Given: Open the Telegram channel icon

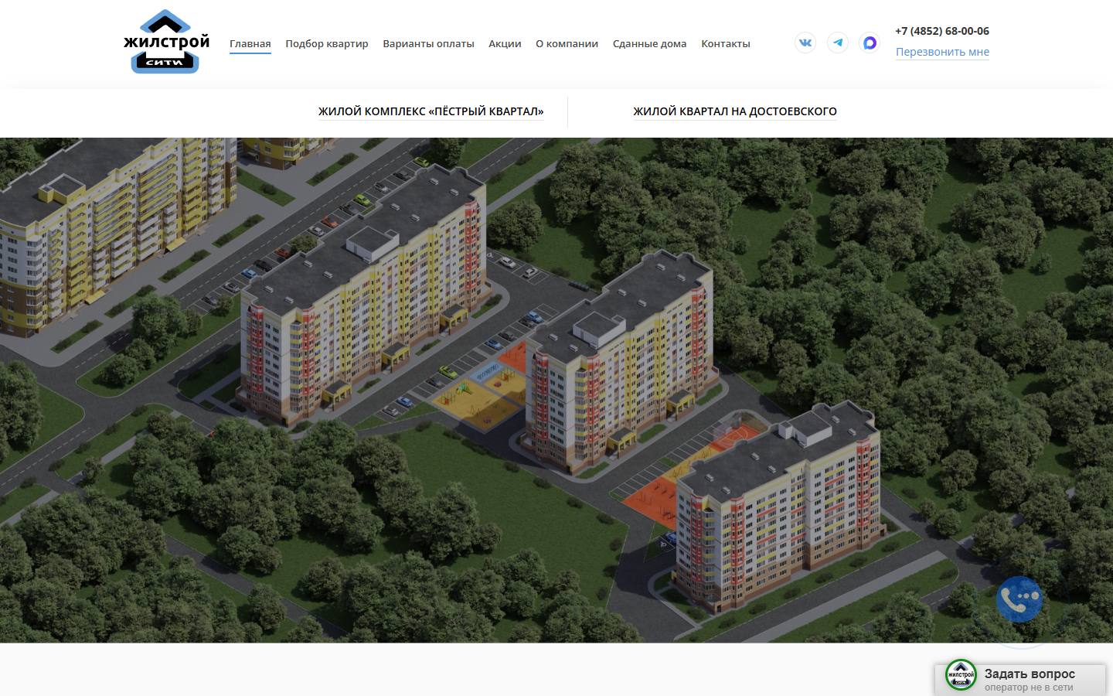Looking at the screenshot, I should 838,43.
